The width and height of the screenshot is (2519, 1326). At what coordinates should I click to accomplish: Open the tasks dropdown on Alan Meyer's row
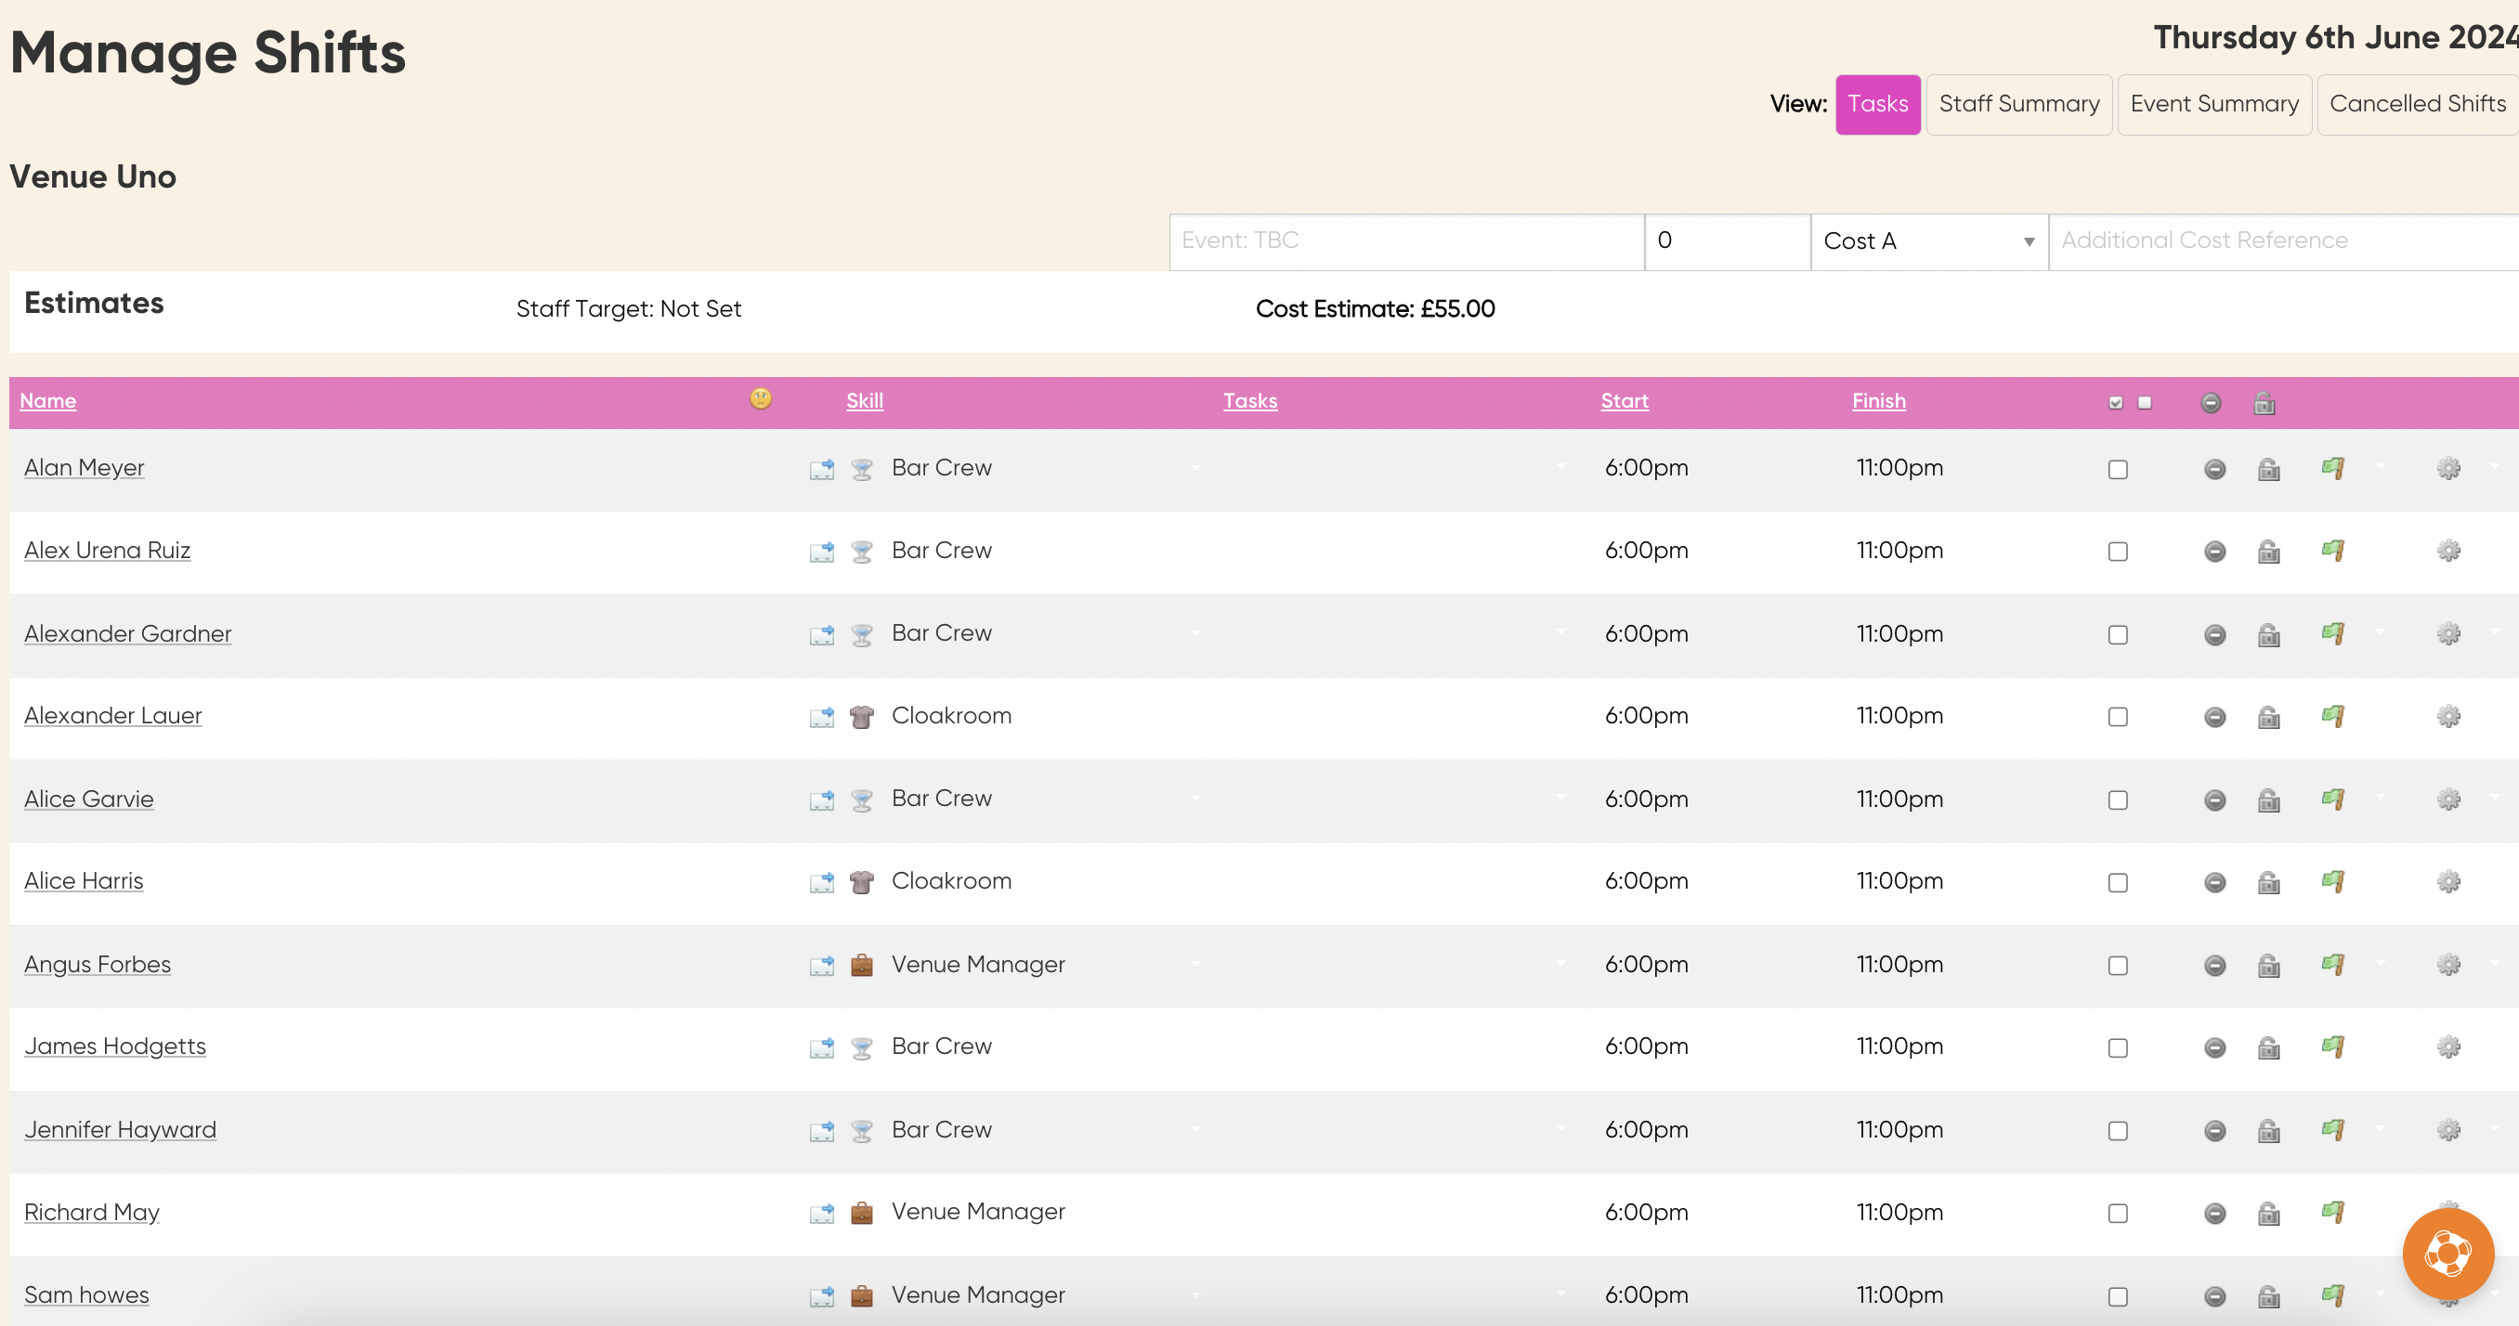coord(1560,468)
